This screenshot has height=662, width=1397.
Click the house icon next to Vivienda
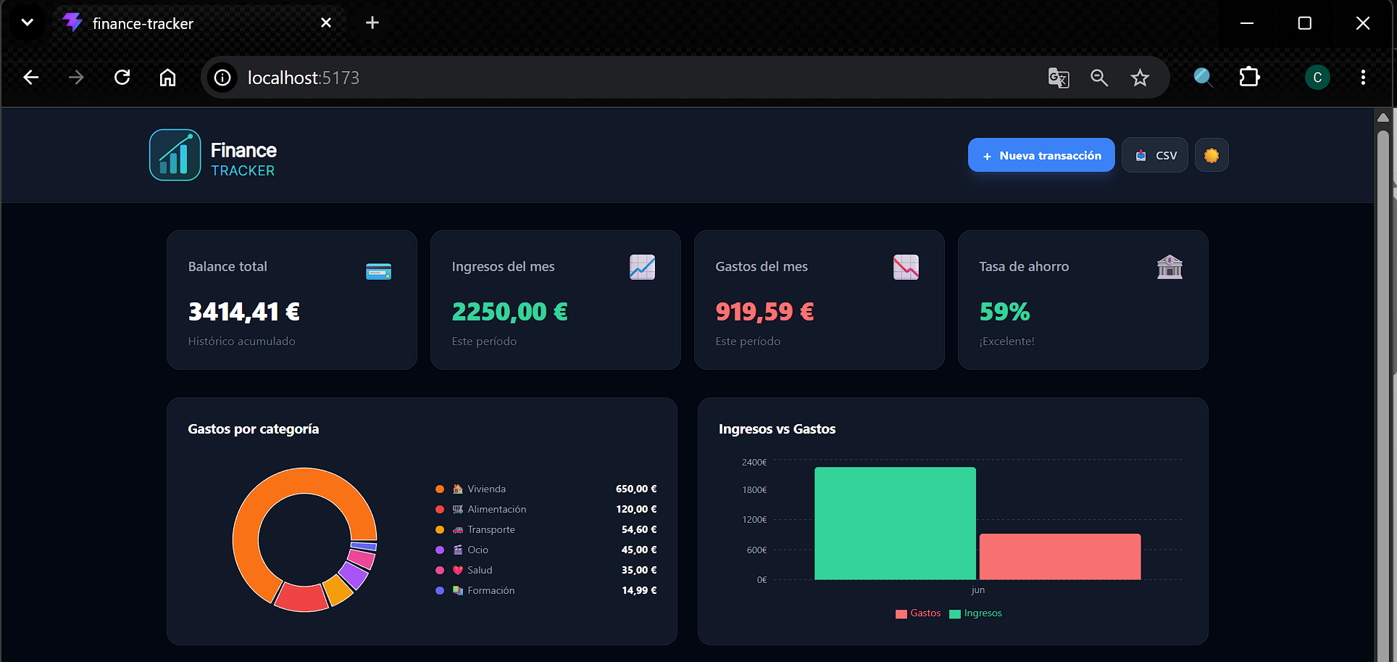[x=457, y=489]
